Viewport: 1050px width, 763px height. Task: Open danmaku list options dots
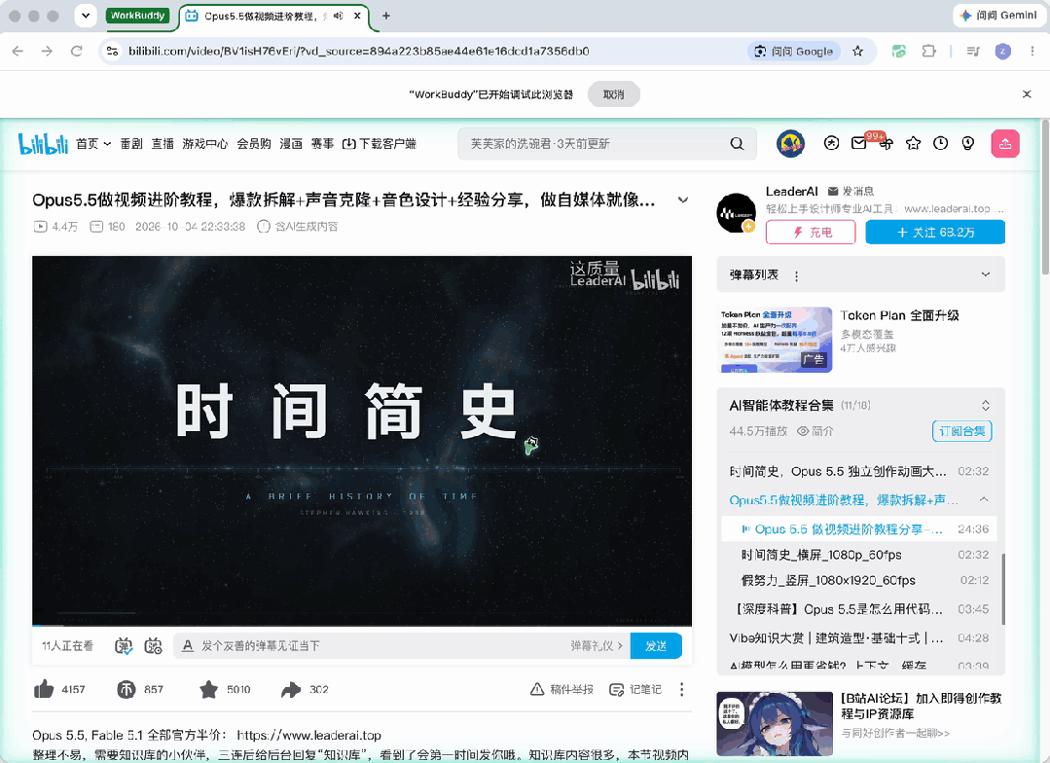coord(796,276)
